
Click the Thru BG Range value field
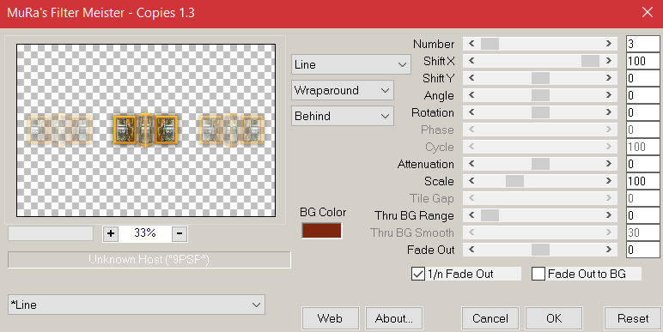pyautogui.click(x=642, y=215)
